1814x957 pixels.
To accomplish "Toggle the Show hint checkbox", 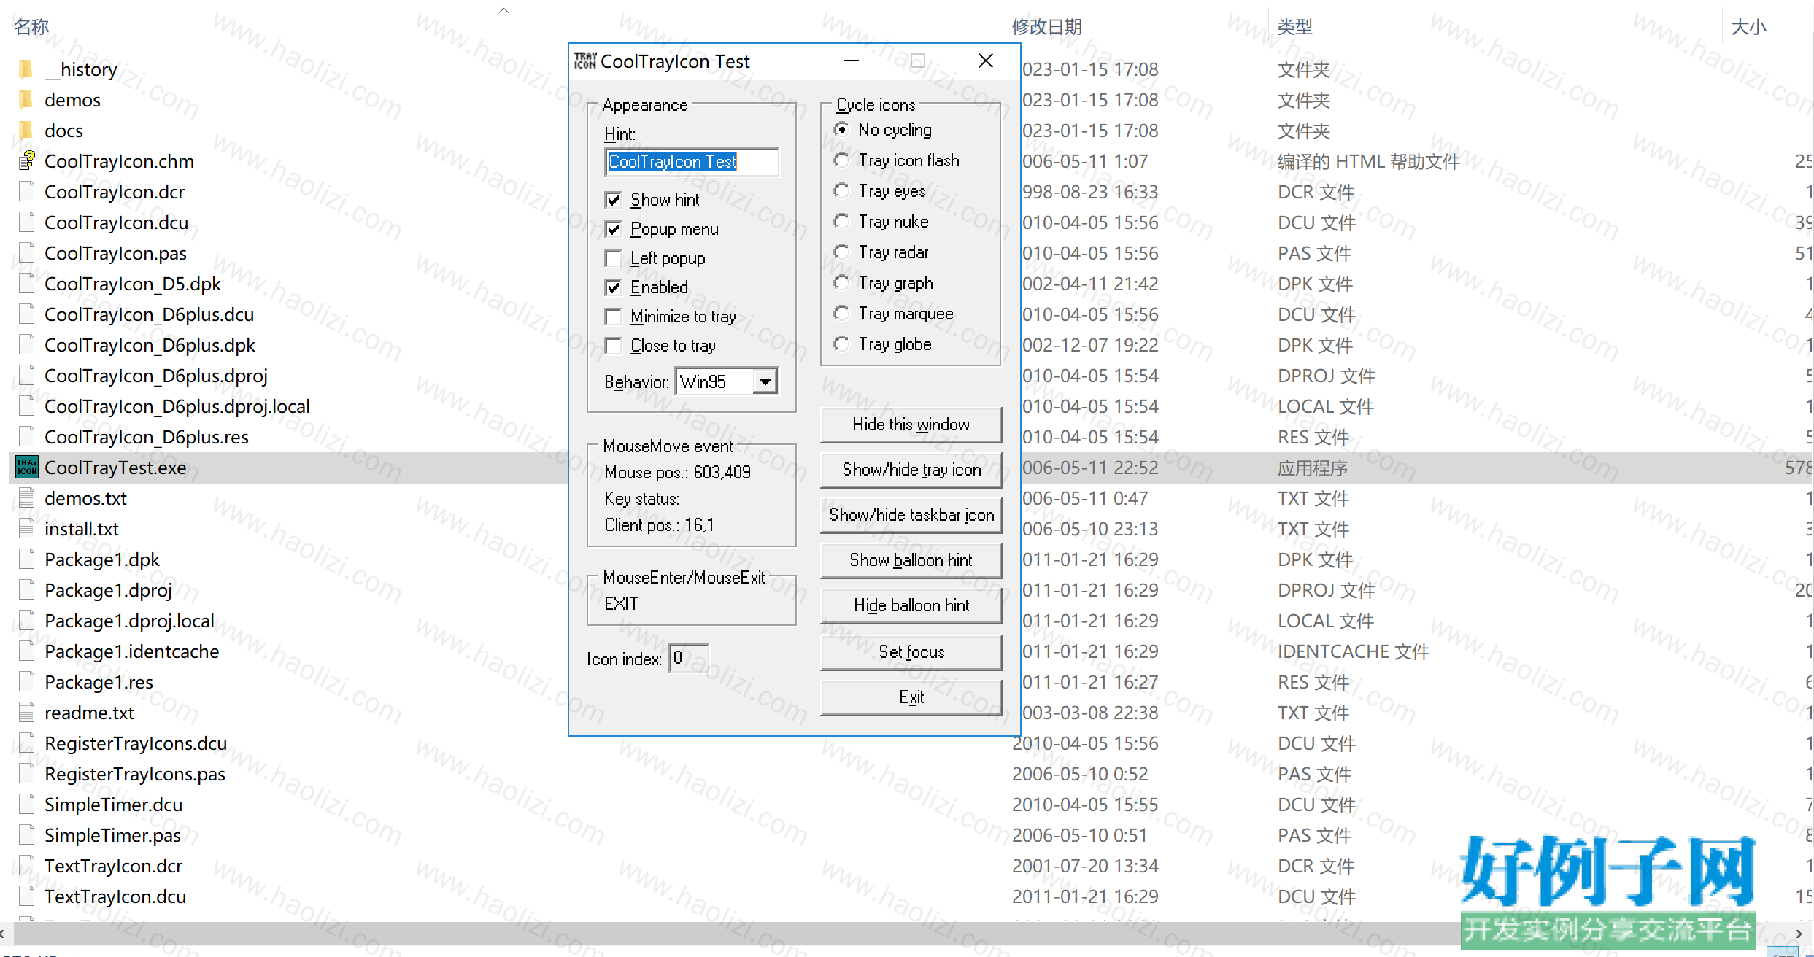I will [614, 200].
